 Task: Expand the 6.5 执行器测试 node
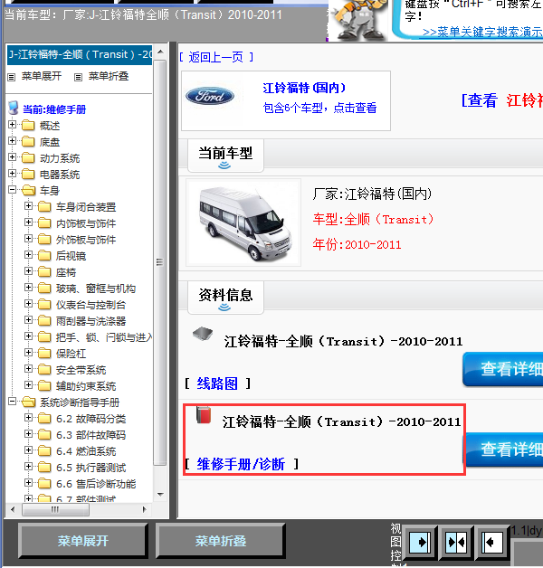click(28, 467)
